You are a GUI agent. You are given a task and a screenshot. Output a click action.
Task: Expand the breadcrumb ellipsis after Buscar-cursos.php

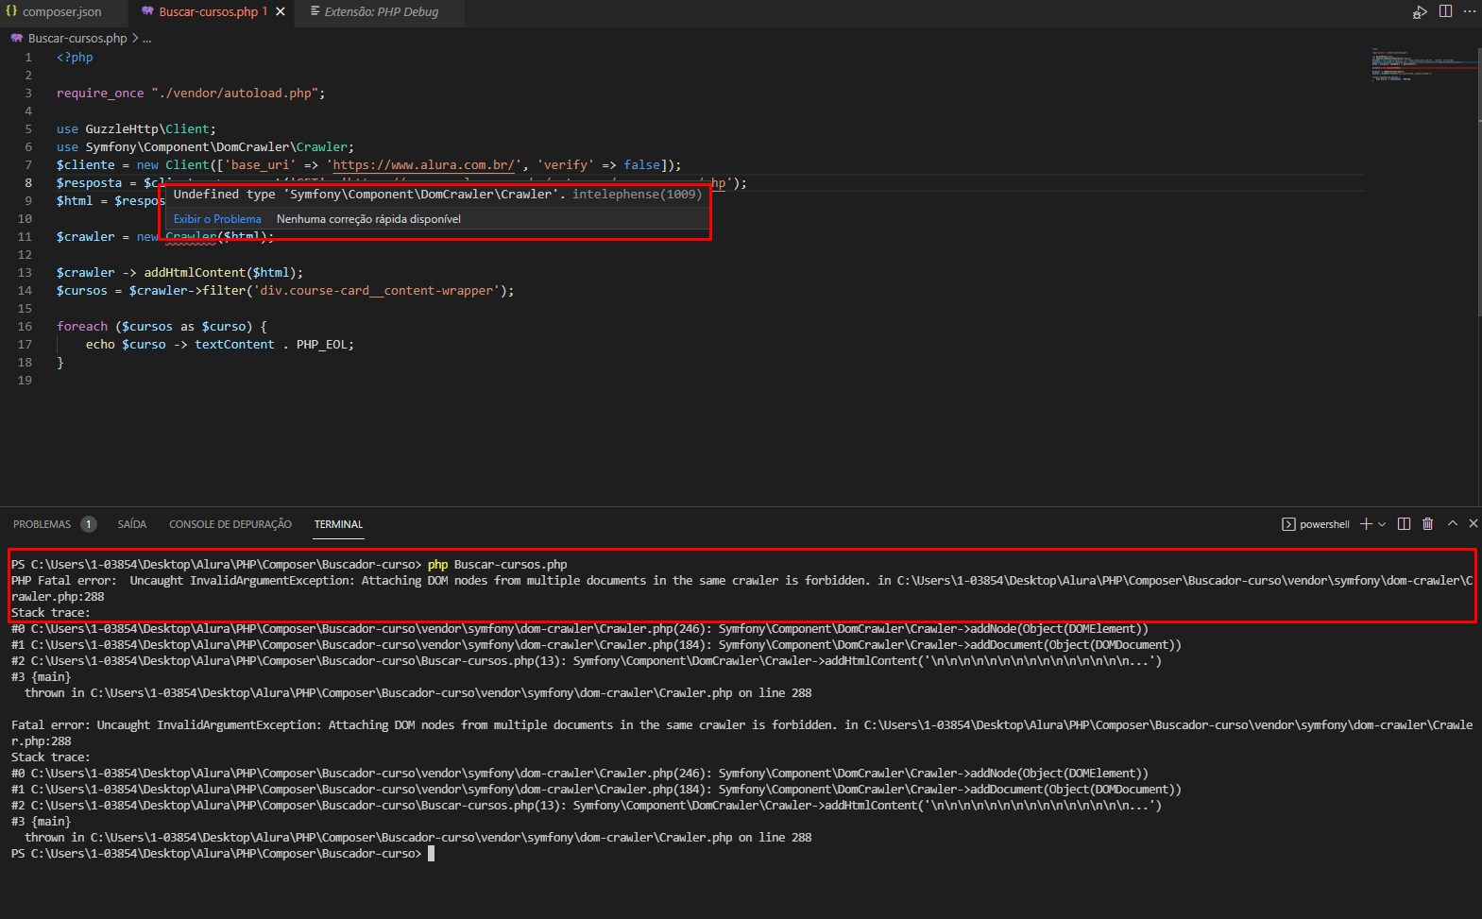tap(146, 39)
